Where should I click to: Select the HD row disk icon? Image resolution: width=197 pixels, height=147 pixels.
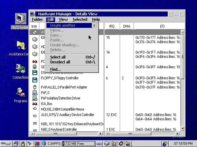pos(35,47)
